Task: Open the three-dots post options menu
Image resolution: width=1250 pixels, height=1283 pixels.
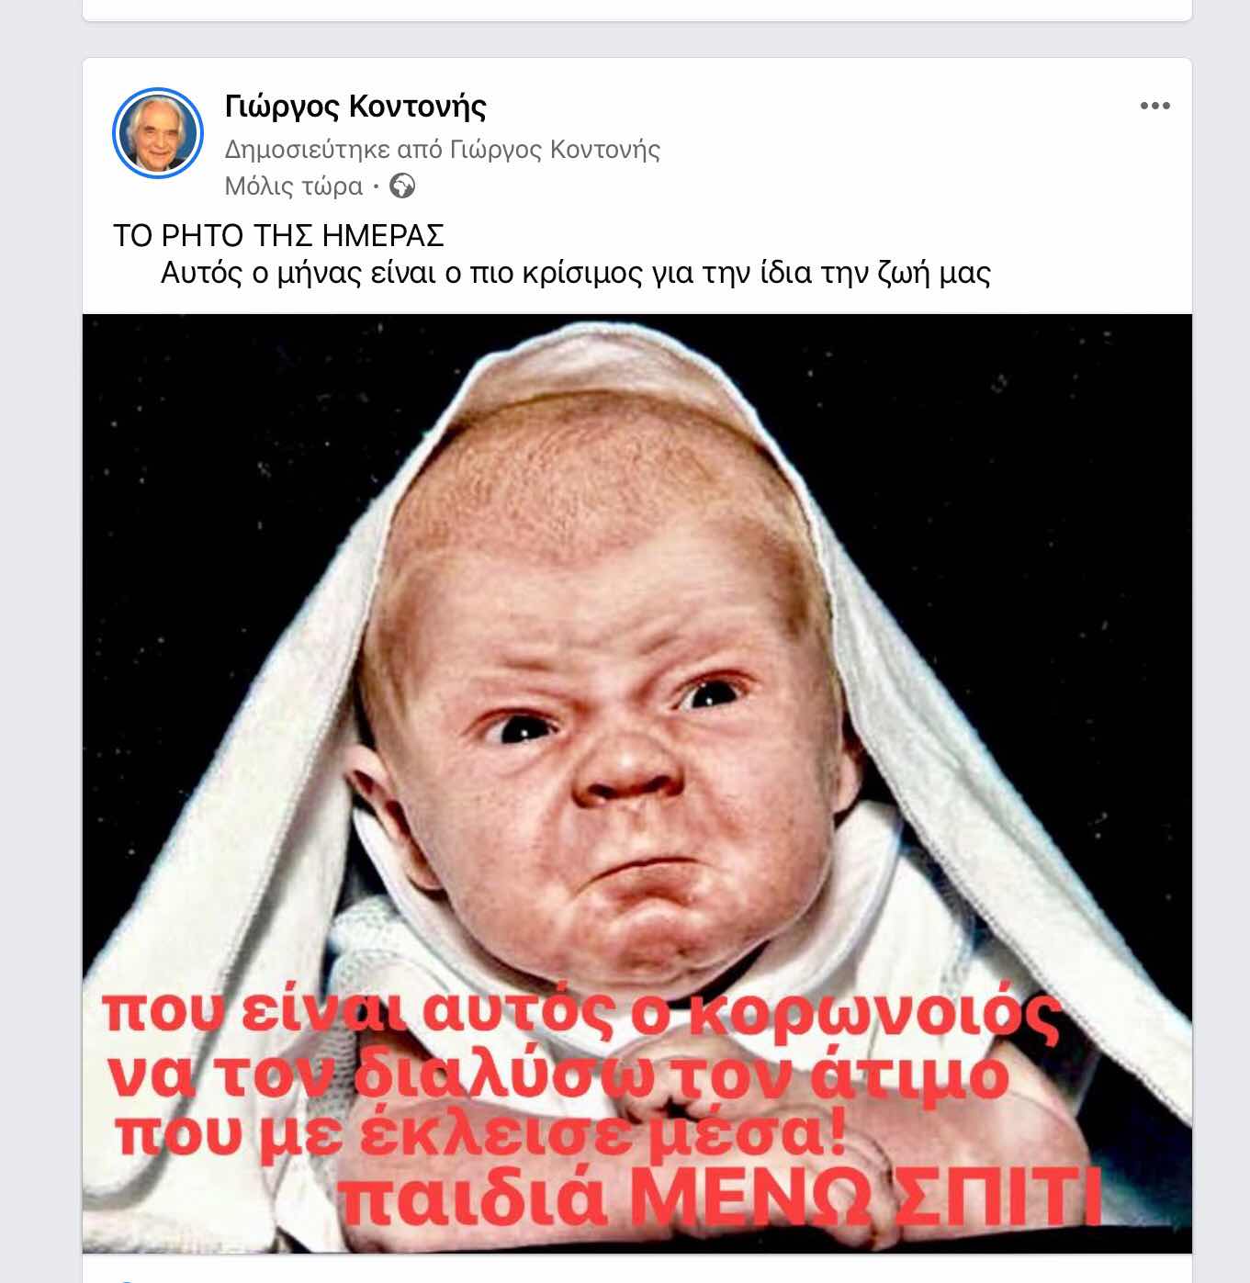Action: pos(1154,106)
